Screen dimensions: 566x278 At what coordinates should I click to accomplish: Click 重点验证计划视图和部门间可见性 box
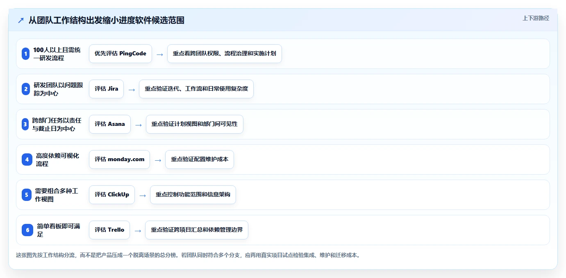[195, 124]
